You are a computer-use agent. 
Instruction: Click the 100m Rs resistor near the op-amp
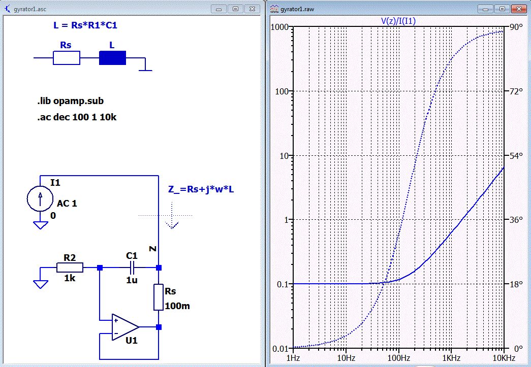(159, 298)
